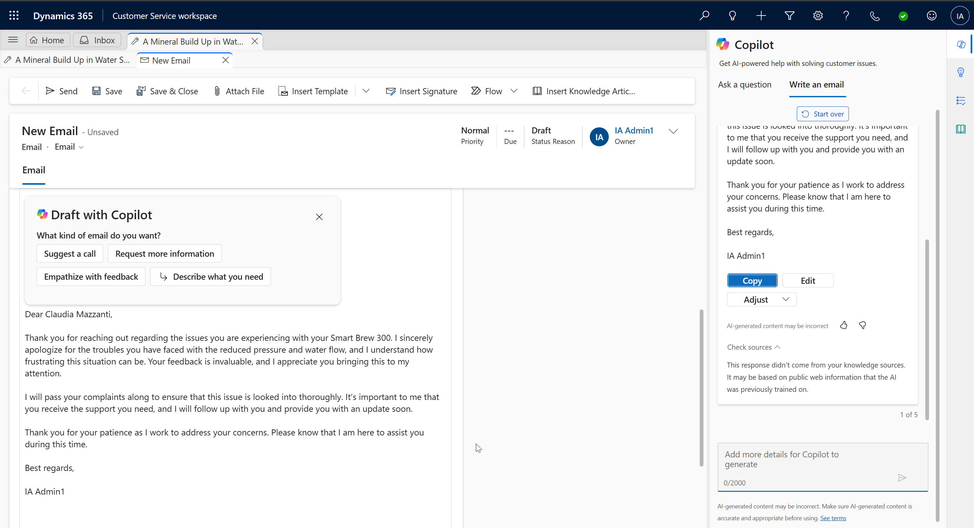Click the green presence status indicator
This screenshot has height=528, width=974.
903,16
